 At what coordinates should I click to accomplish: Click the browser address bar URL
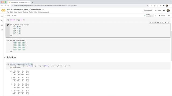(45, 6)
